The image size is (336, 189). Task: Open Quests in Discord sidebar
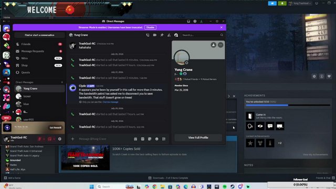click(x=39, y=72)
